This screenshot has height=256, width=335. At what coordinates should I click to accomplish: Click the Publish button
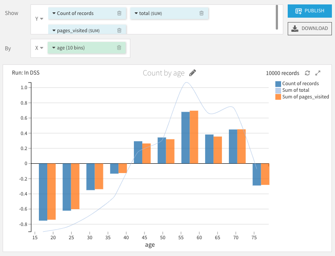(x=309, y=11)
